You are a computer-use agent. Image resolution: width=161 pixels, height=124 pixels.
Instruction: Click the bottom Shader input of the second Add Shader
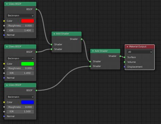click(x=90, y=66)
